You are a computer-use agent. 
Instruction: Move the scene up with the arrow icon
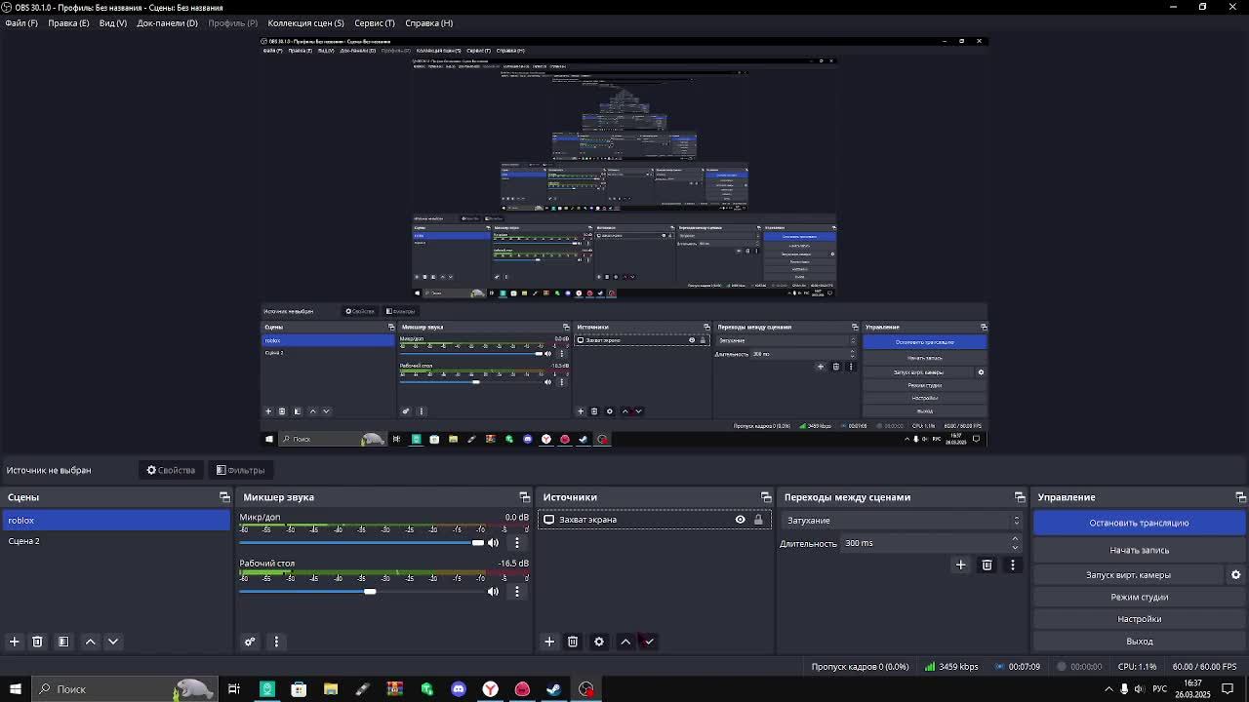(91, 642)
